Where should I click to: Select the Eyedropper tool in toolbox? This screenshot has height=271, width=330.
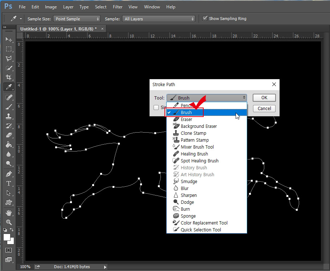pos(9,87)
